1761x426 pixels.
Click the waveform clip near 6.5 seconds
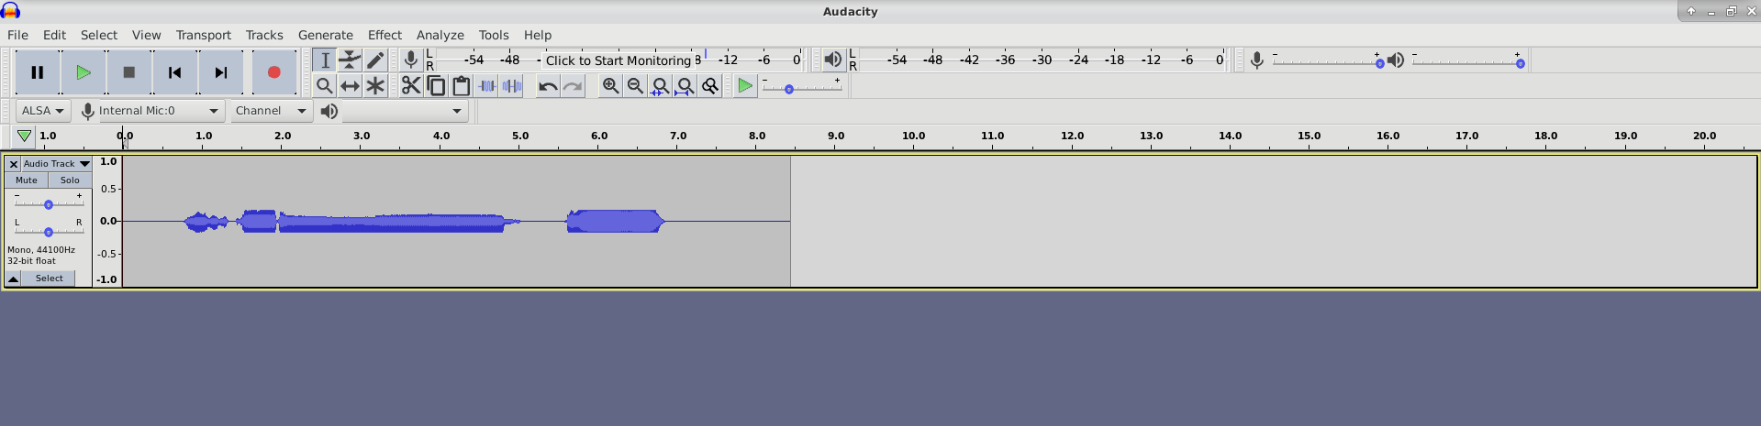point(637,221)
